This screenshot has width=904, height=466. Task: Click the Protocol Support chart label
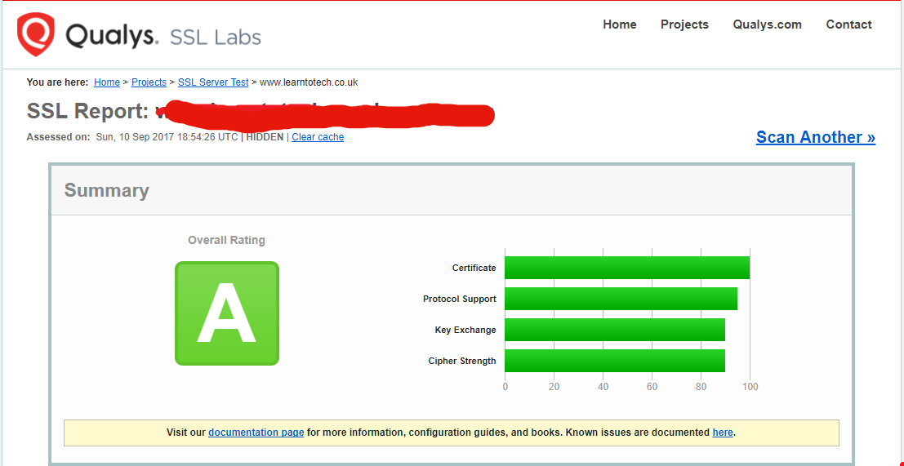coord(460,299)
